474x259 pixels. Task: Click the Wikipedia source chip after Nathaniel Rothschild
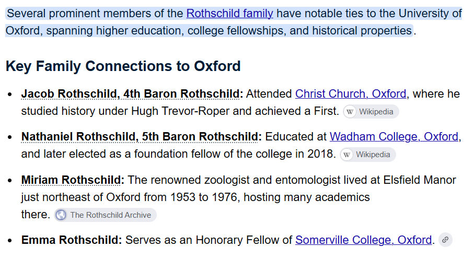pos(367,155)
